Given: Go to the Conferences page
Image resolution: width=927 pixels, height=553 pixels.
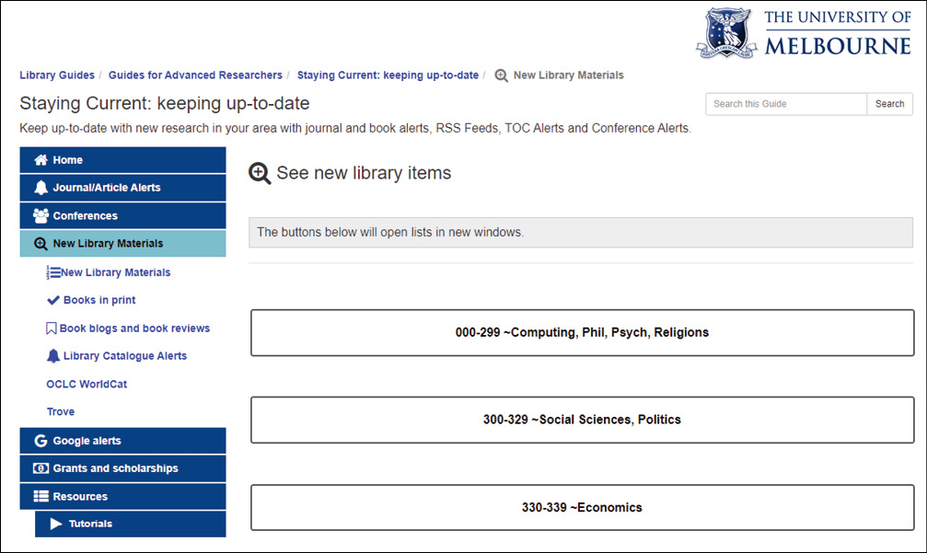Looking at the screenshot, I should pyautogui.click(x=123, y=215).
